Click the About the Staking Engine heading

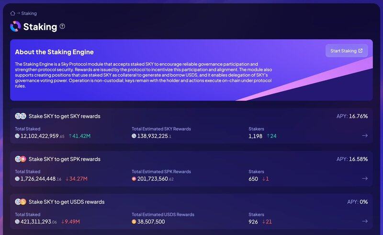point(54,52)
